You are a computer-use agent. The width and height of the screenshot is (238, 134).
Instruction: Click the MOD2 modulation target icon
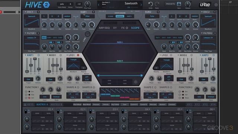pos(192,55)
